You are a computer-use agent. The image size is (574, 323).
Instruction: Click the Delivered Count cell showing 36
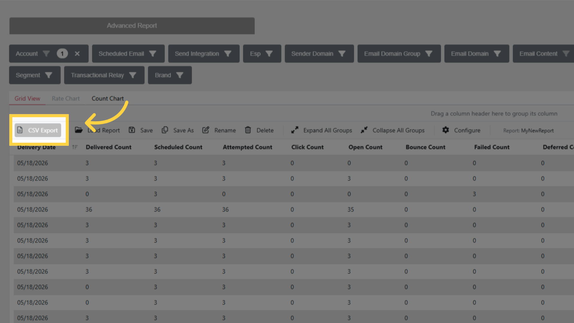(x=89, y=210)
